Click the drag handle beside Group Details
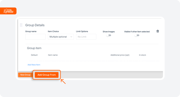Image resolution: width=180 pixels, height=97 pixels. pos(21,25)
